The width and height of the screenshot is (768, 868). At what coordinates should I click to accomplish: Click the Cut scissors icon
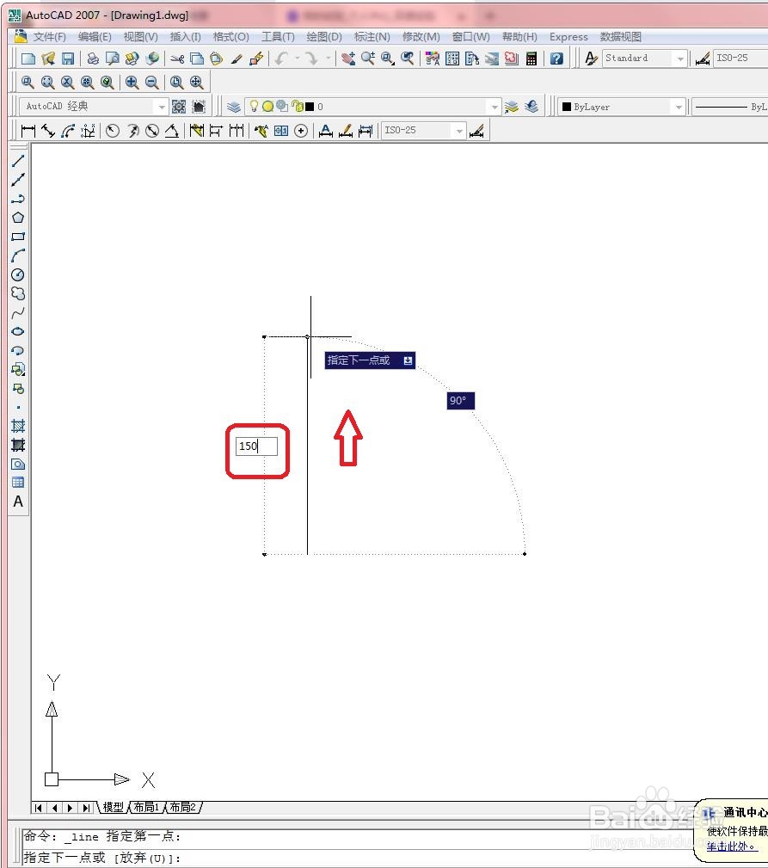pos(177,58)
